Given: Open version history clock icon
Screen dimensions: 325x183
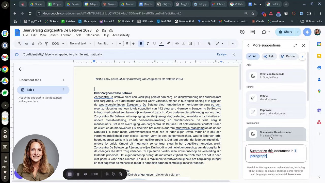Looking at the screenshot, I should pyautogui.click(x=242, y=32).
